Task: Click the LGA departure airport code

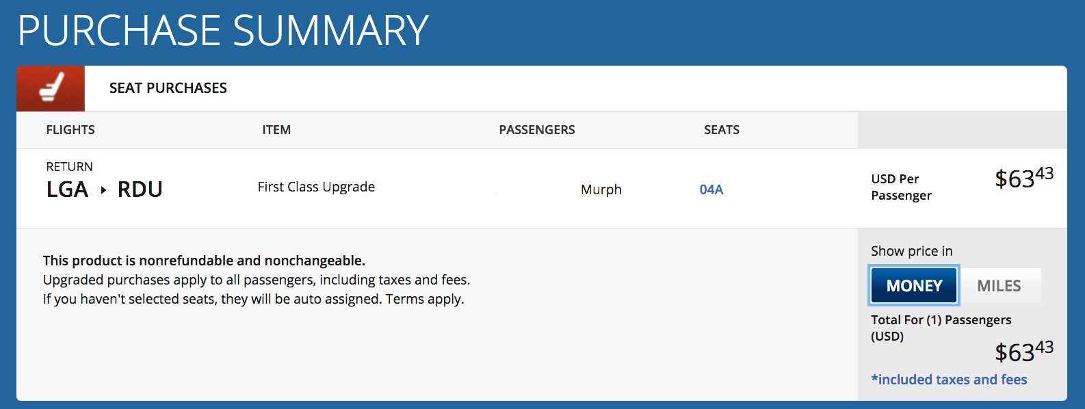Action: coord(67,189)
